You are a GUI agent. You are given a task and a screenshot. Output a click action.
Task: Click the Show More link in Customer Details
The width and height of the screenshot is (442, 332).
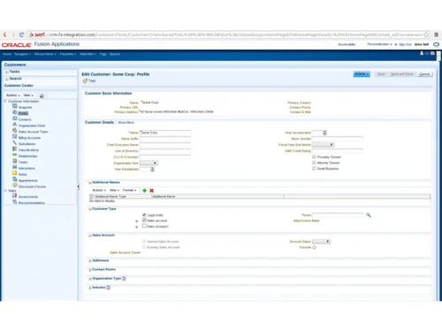click(x=126, y=122)
